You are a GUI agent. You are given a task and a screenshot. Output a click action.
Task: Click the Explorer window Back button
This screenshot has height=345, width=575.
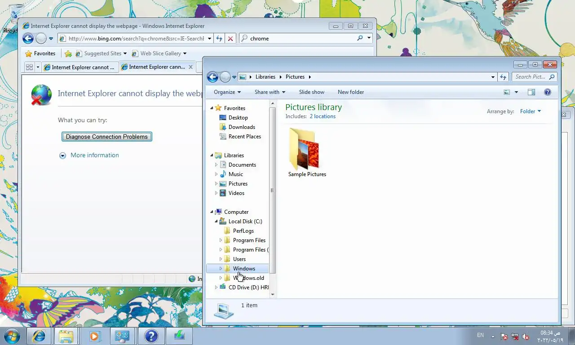(212, 77)
